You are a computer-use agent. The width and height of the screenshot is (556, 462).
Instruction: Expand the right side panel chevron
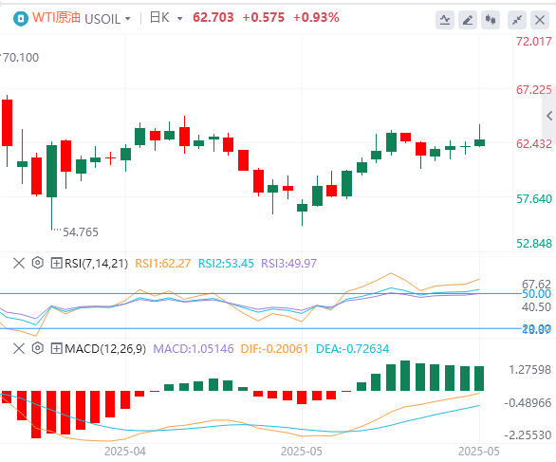[x=549, y=116]
